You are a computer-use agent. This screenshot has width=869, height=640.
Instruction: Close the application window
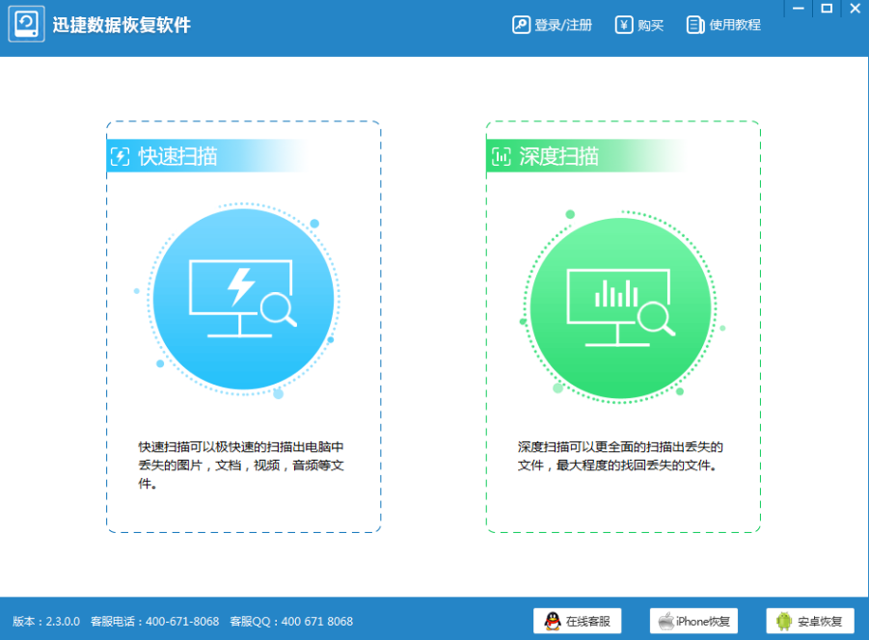(855, 9)
